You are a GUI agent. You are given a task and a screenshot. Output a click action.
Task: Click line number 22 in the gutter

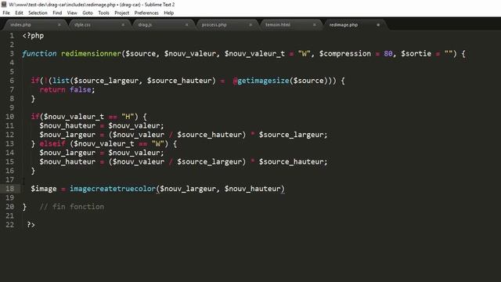pos(10,225)
